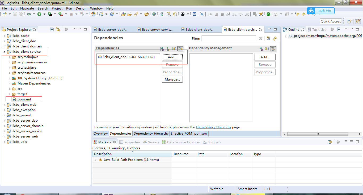The height and width of the screenshot is (195, 363).
Task: Select the ilcbs_parent project
Action: tap(22, 115)
